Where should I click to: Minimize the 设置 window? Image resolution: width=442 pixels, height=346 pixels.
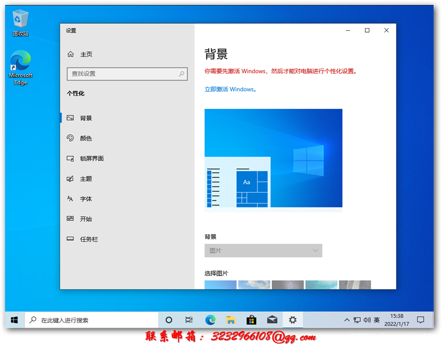point(348,30)
